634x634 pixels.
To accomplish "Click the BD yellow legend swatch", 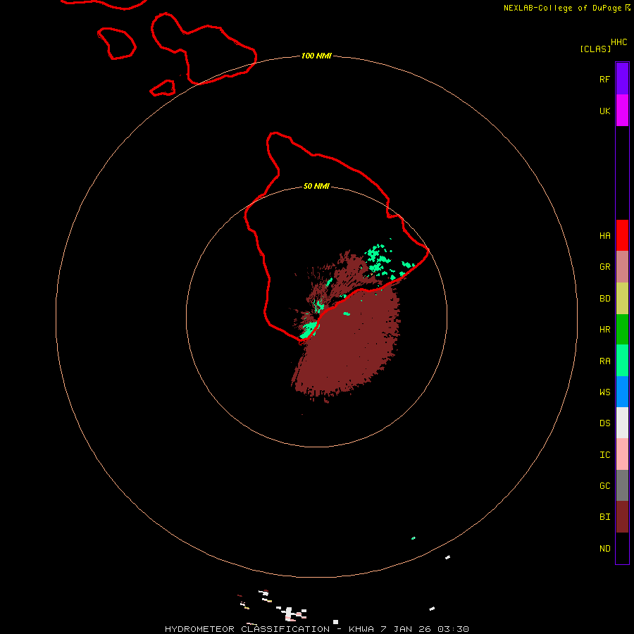I will click(x=622, y=299).
